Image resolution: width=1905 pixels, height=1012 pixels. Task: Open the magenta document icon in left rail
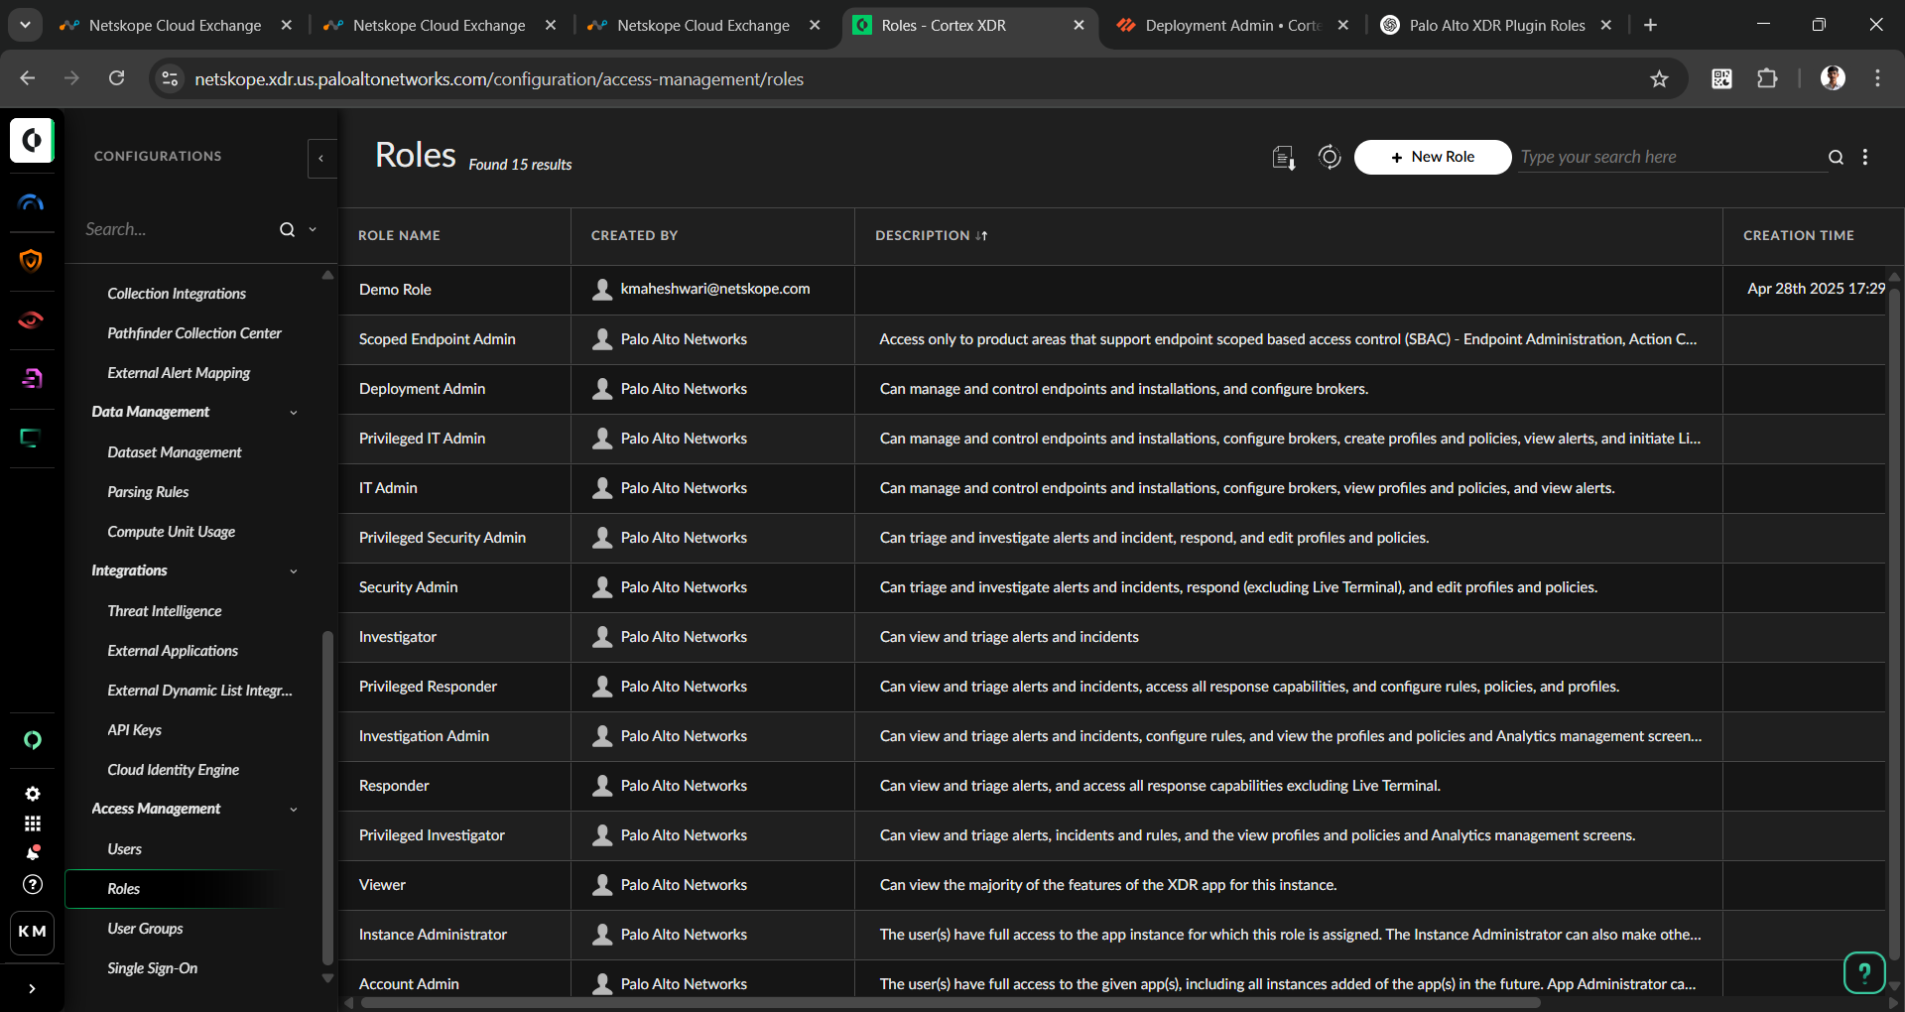point(32,378)
